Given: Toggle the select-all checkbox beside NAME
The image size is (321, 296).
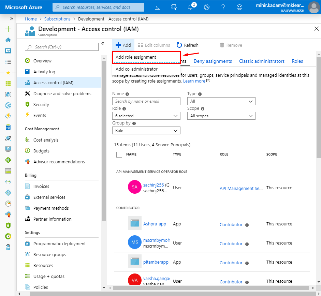Looking at the screenshot, I should click(119, 154).
